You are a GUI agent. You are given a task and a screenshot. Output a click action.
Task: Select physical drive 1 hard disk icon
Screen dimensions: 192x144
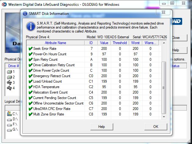tap(9, 72)
